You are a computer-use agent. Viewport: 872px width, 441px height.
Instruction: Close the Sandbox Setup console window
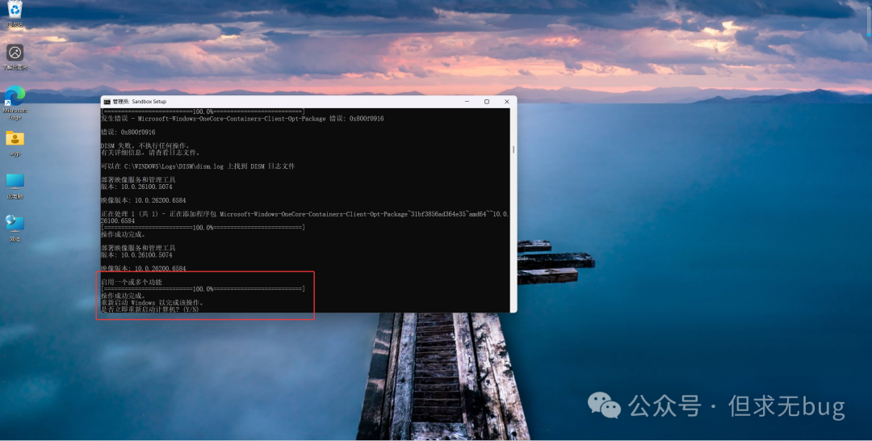point(506,102)
